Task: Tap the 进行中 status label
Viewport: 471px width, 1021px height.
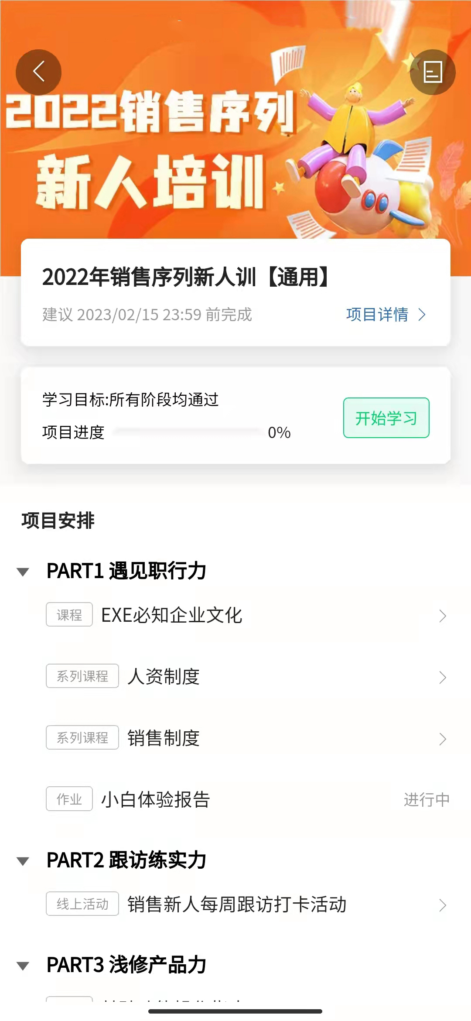Action: (x=426, y=800)
